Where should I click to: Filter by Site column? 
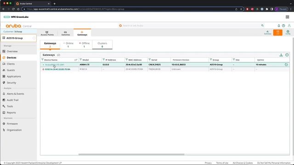coord(234,60)
